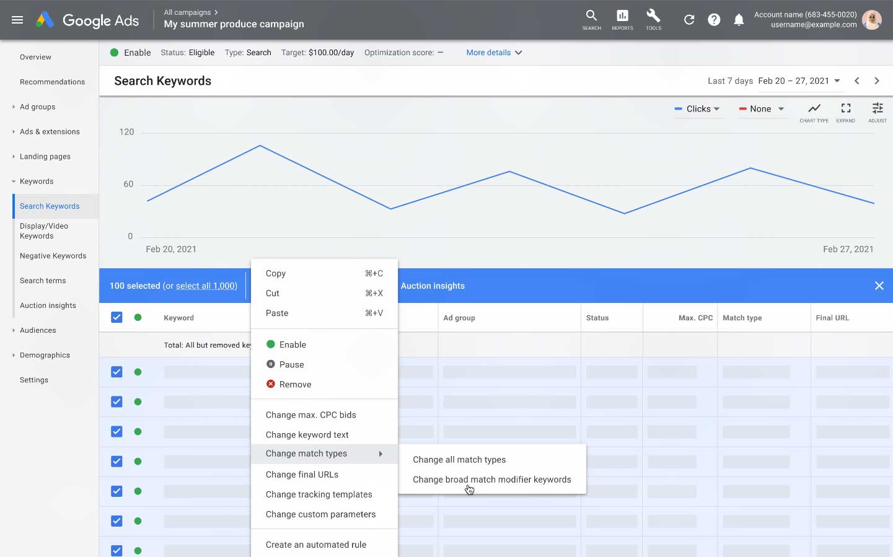
Task: Choose Change broad match modifier keywords
Action: tap(492, 480)
